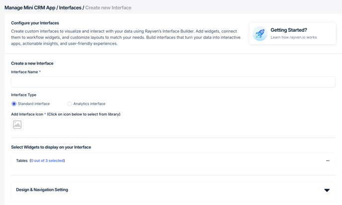Open the '0 out of 3 selected' link
The image size is (342, 205).
click(x=47, y=160)
